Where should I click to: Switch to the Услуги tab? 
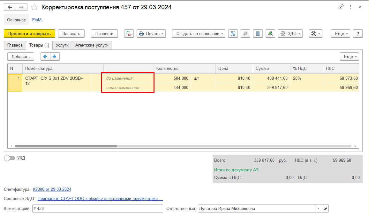62,45
